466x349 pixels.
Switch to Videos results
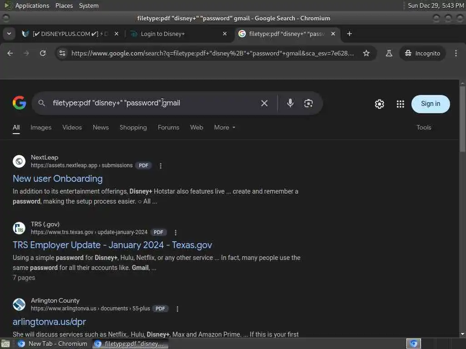pos(72,128)
